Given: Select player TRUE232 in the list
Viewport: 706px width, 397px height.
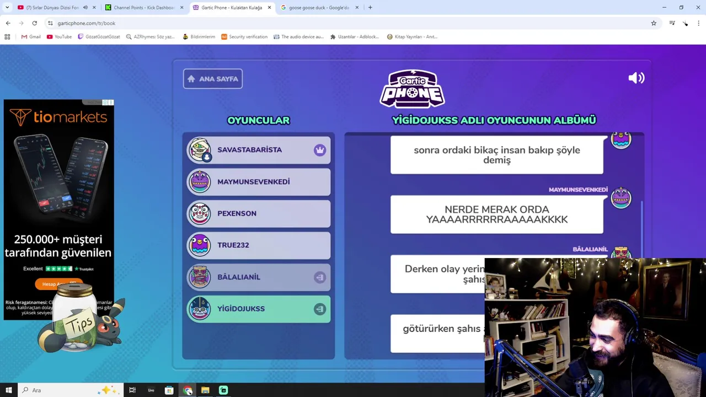Looking at the screenshot, I should click(259, 245).
